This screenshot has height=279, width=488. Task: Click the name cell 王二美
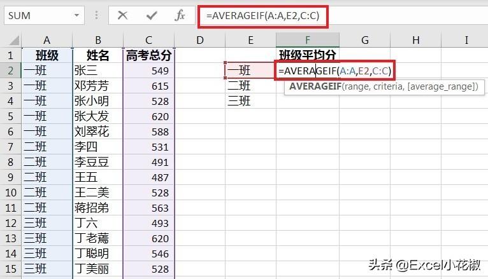click(x=97, y=193)
